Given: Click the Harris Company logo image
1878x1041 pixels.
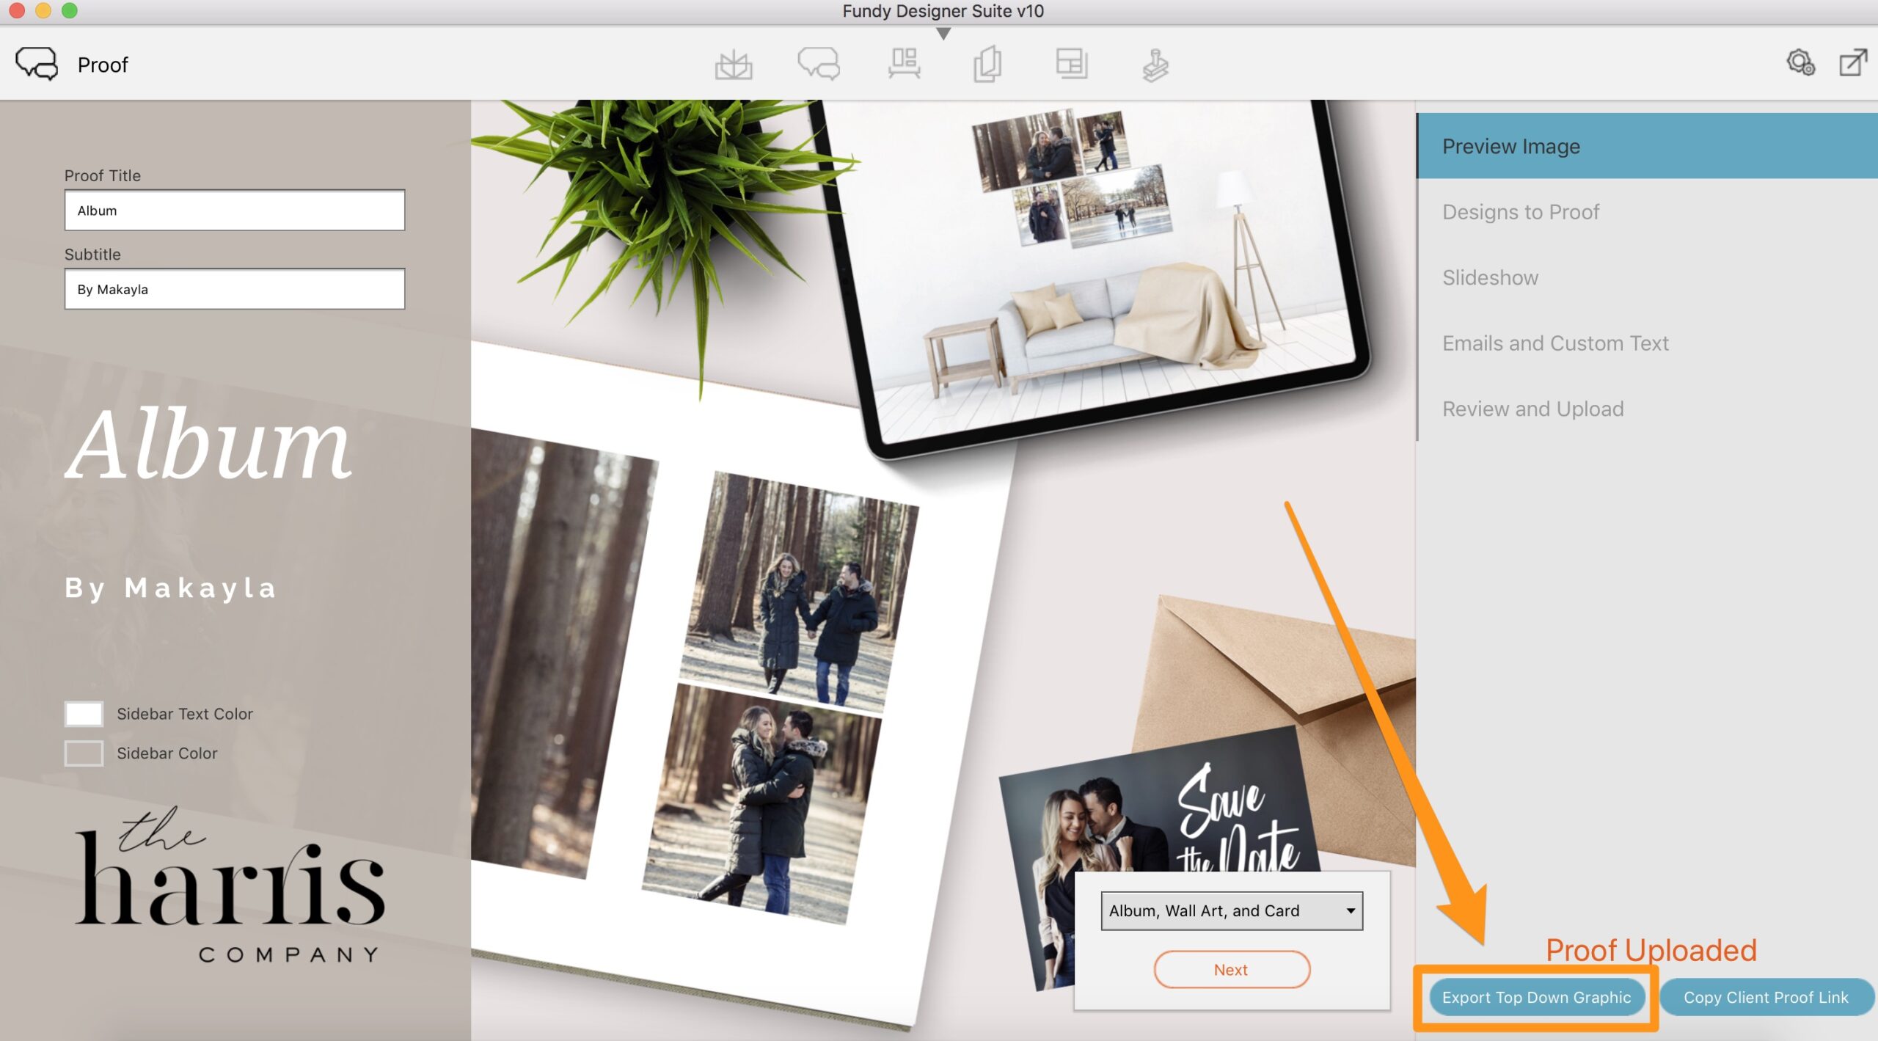Looking at the screenshot, I should click(229, 884).
